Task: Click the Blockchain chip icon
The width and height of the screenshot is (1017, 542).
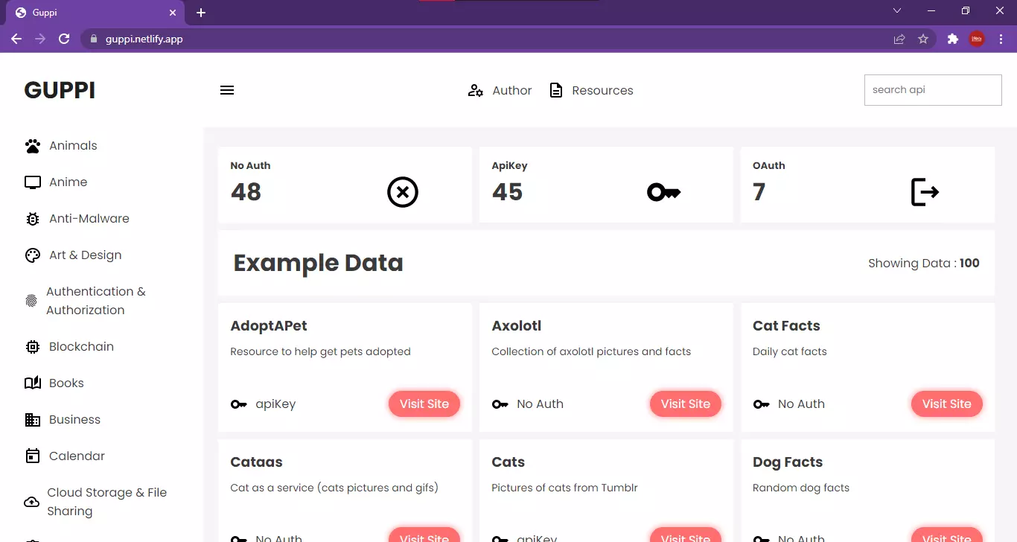Action: click(x=33, y=347)
